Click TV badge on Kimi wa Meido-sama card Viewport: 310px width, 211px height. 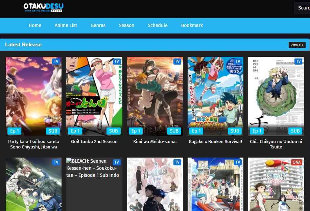(177, 62)
